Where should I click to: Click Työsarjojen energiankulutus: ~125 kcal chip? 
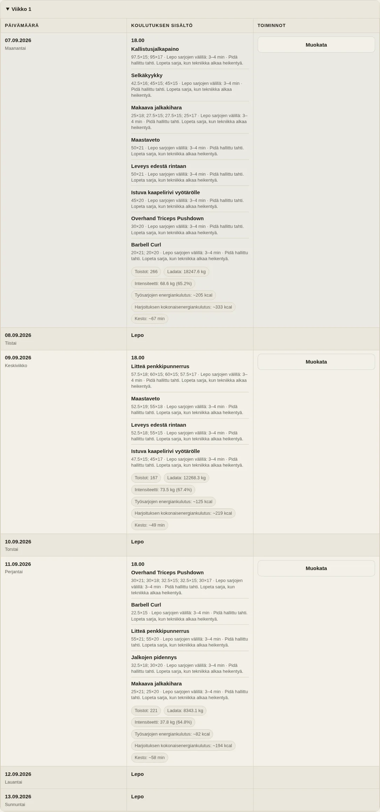174,502
